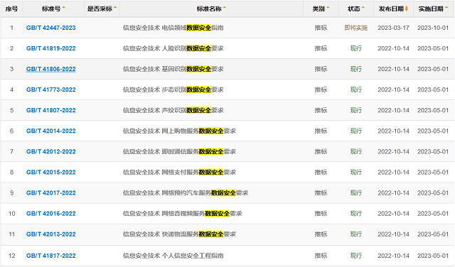Click the 实施日期 sort arrow icon
Image resolution: width=455 pixels, height=267 pixels.
pyautogui.click(x=446, y=8)
